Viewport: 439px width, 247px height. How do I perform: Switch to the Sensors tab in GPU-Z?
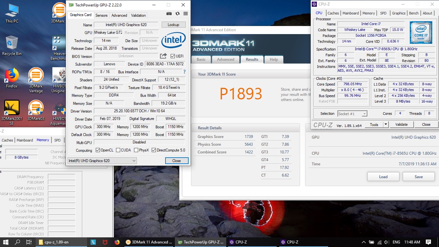[102, 15]
